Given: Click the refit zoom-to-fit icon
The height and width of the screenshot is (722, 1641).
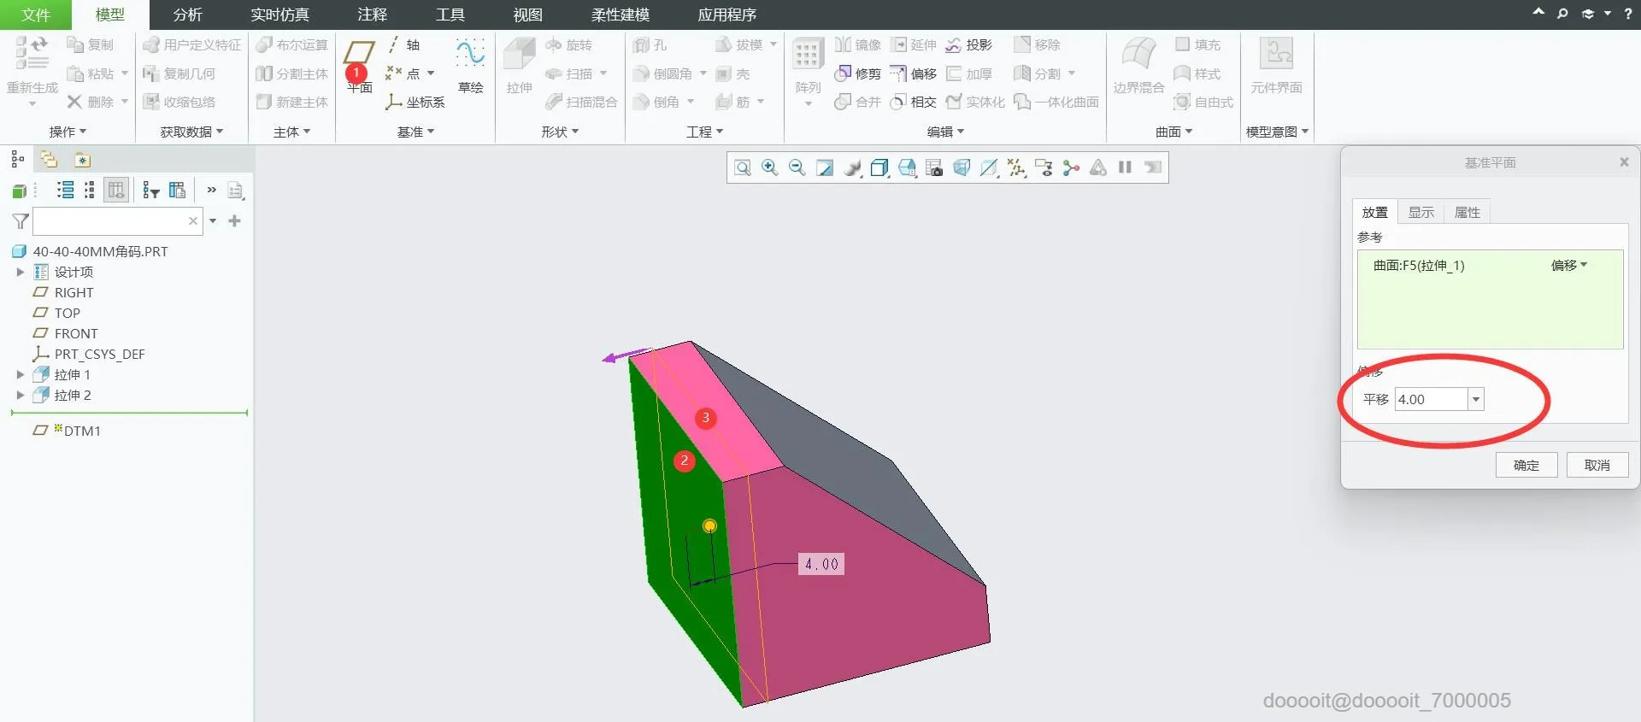Looking at the screenshot, I should [743, 167].
